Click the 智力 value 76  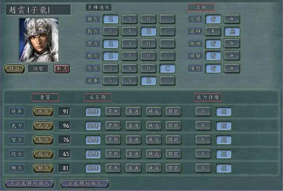65,140
